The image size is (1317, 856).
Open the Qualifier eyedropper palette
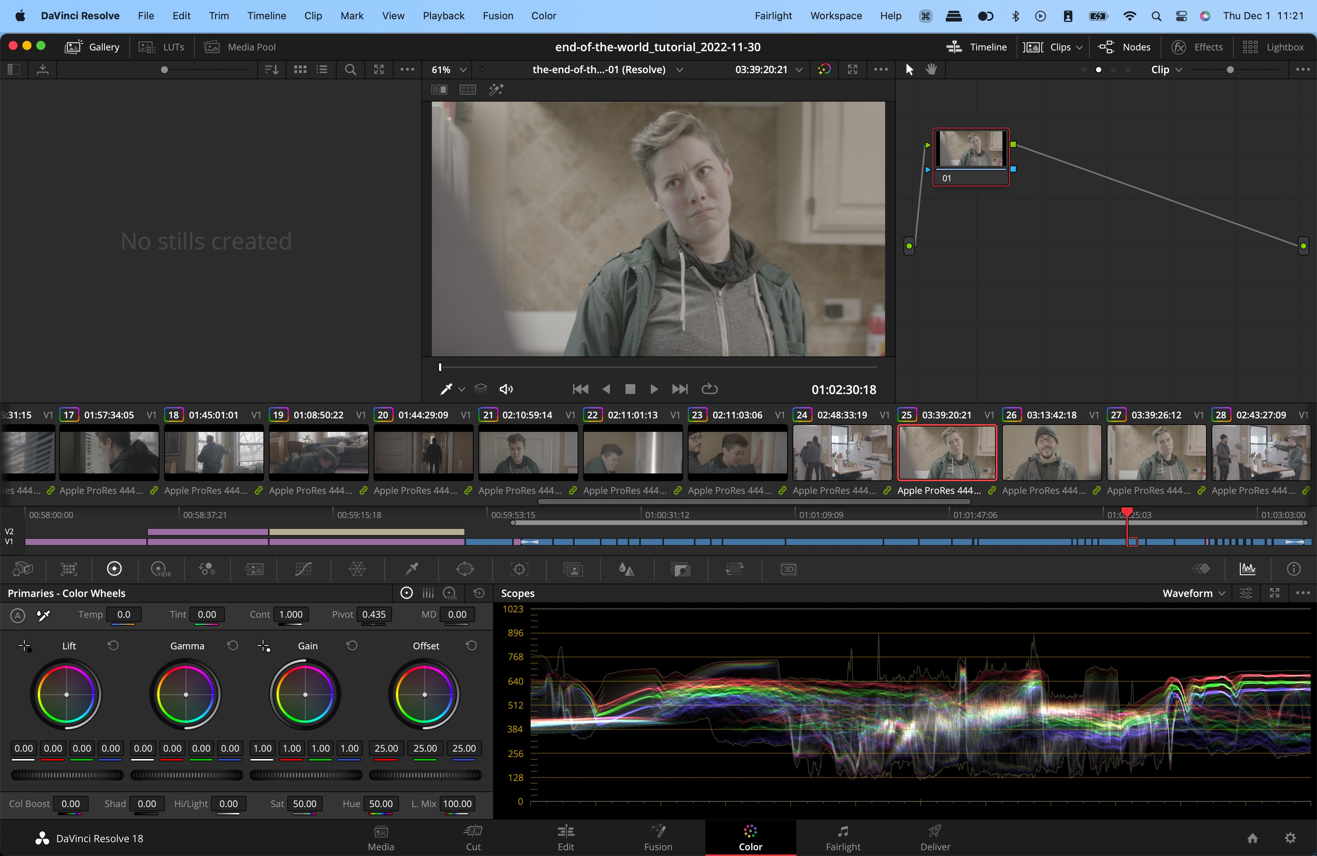point(412,569)
